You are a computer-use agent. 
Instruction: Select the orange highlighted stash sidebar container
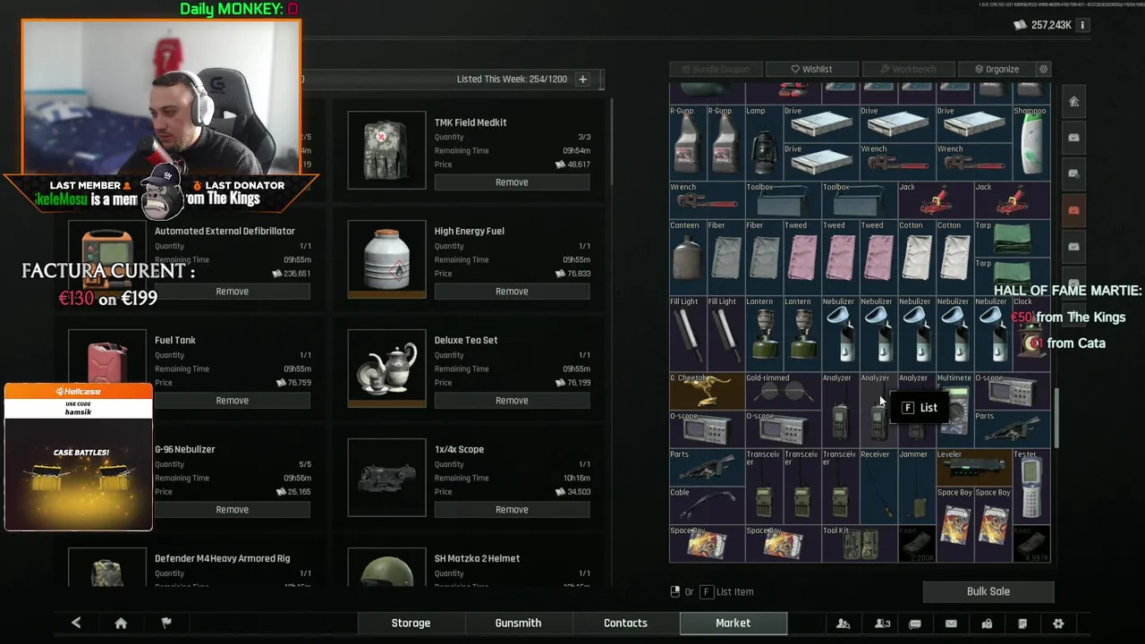(x=1073, y=210)
